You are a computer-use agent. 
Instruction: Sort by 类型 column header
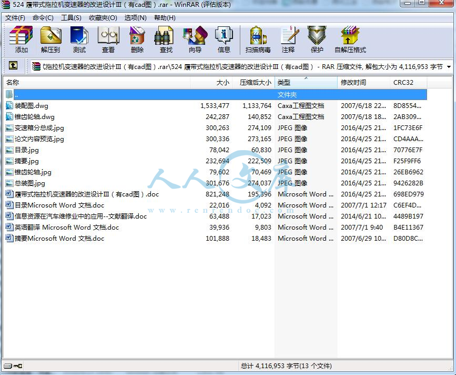tap(306, 82)
